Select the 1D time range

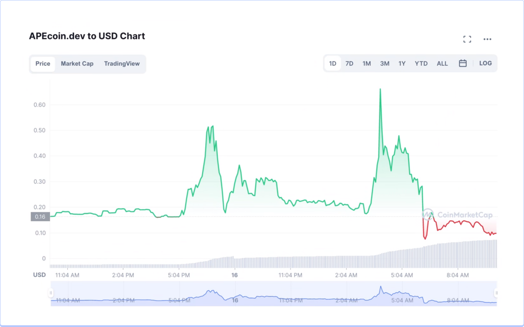333,64
